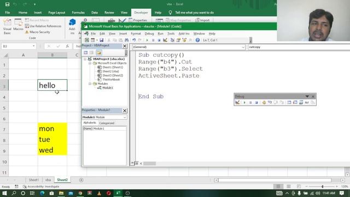Click the View Microsoft Excel icon in VBA toolbar
The image size is (350, 197).
[86, 40]
